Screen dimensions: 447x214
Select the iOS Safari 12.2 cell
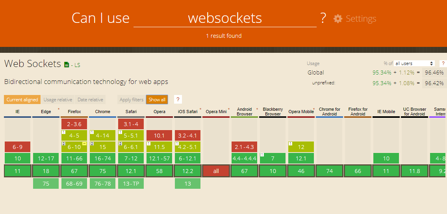pyautogui.click(x=187, y=171)
